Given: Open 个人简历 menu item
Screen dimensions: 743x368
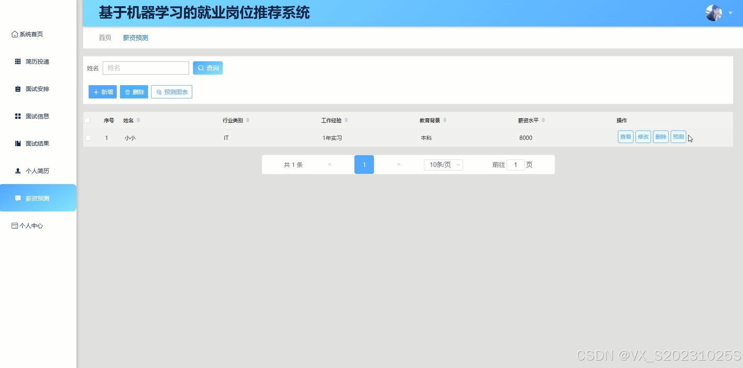Looking at the screenshot, I should tap(38, 171).
